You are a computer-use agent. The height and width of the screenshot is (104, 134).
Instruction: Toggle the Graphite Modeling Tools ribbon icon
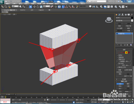coord(105,7)
